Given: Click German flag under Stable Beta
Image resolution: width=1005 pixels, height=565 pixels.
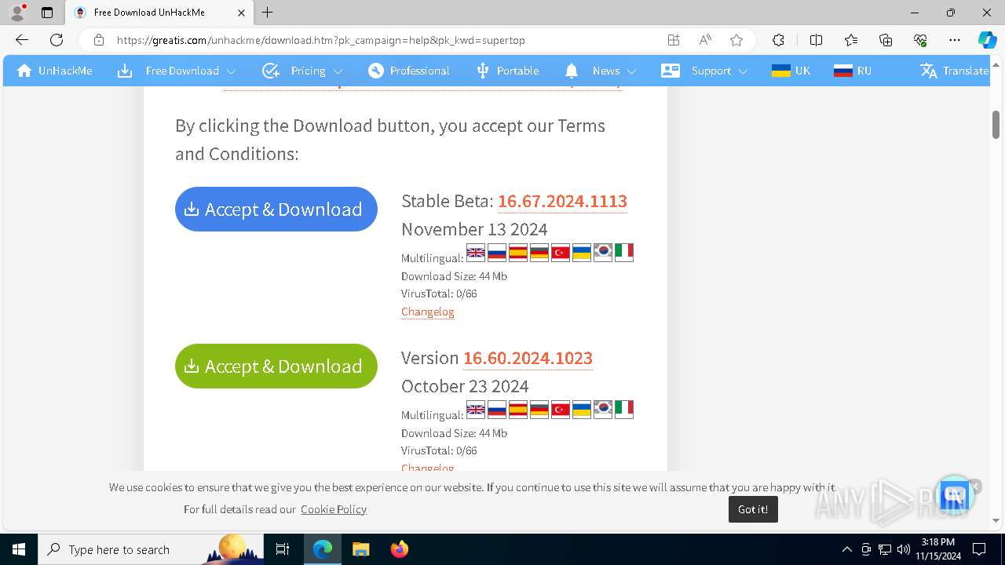Looking at the screenshot, I should 539,252.
